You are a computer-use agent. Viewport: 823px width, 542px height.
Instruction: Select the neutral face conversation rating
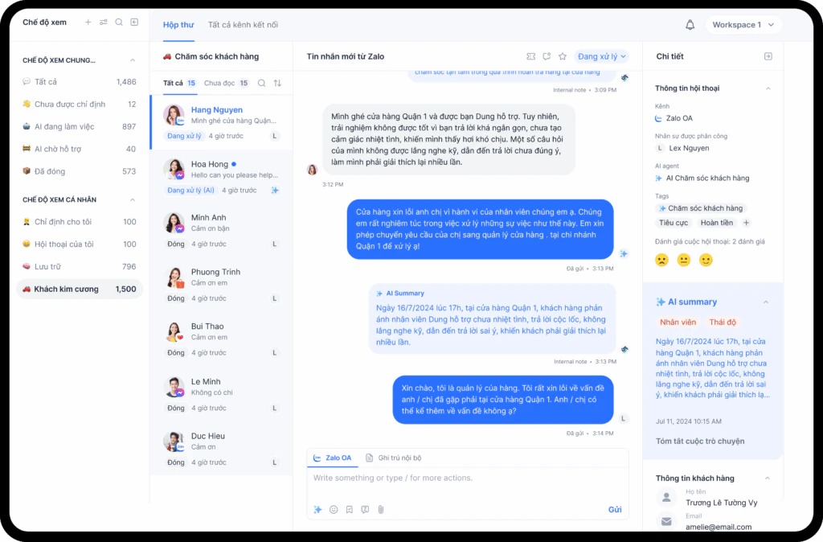683,260
